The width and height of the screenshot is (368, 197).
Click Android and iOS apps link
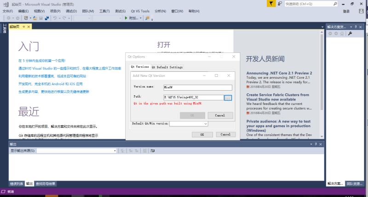click(x=51, y=84)
